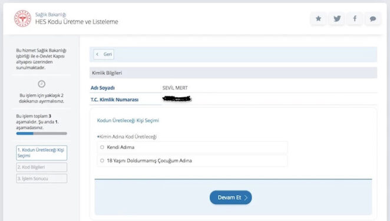Viewport: 390px width, 221px height.
Task: Click the Sağlık Bakanlığı header text
Action: pyautogui.click(x=51, y=14)
